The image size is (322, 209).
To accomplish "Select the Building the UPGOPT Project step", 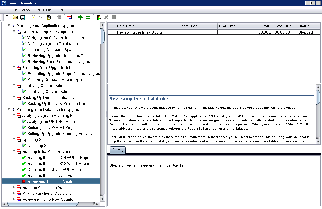I will click(x=53, y=127).
